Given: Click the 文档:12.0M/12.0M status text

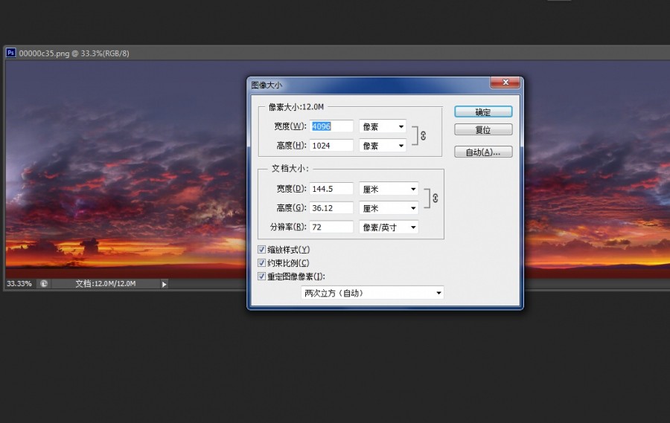Looking at the screenshot, I should tap(106, 283).
